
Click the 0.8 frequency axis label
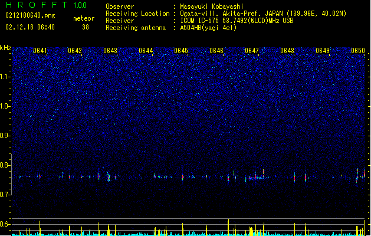pos(5,165)
